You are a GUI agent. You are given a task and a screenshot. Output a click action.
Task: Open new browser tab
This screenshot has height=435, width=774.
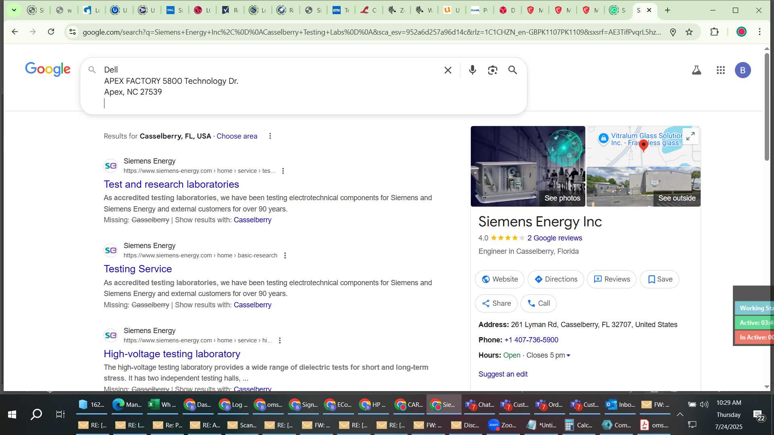tap(668, 10)
